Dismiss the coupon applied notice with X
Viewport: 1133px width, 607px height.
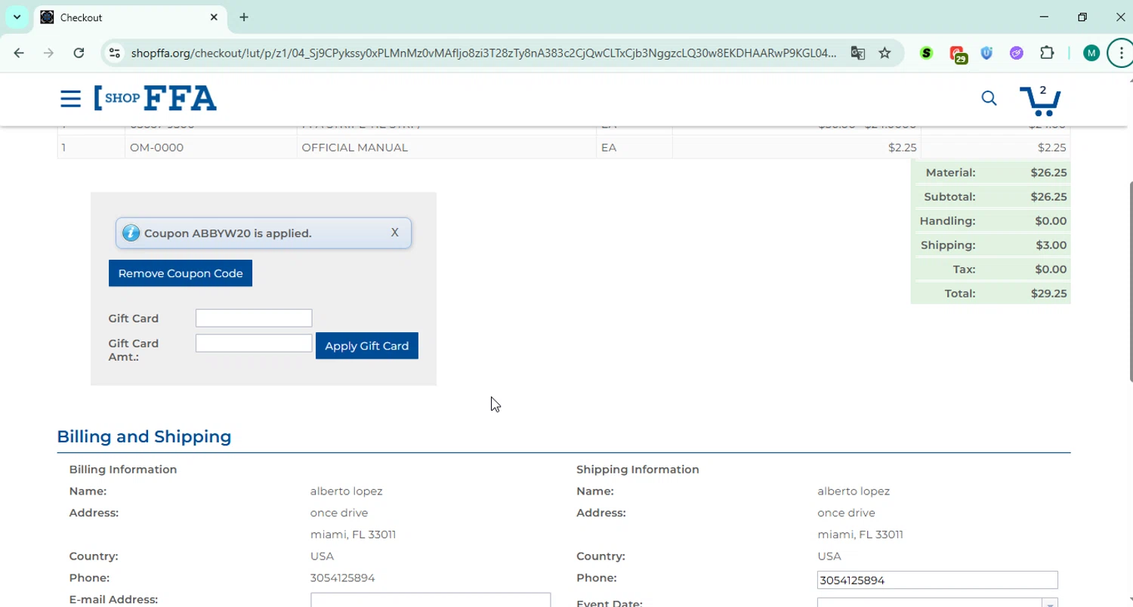[x=394, y=233]
